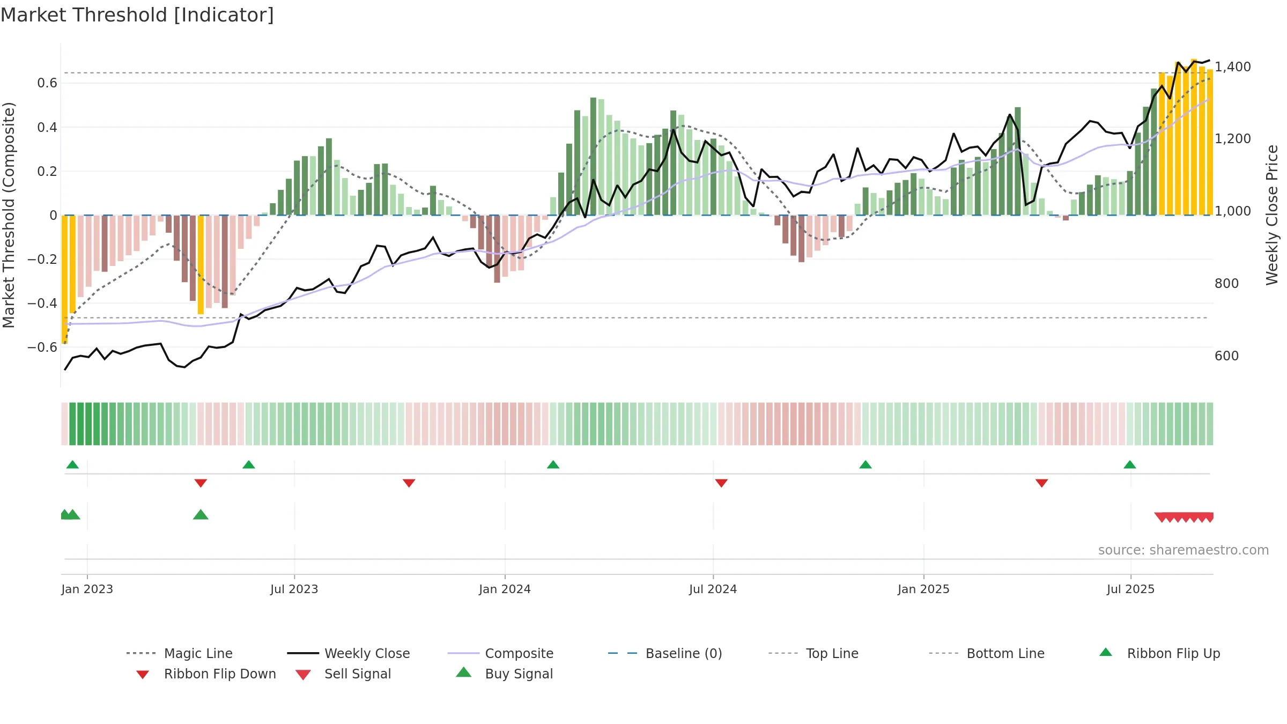Toggle the Buy Signal legend entry
This screenshot has height=724, width=1287.
(504, 674)
